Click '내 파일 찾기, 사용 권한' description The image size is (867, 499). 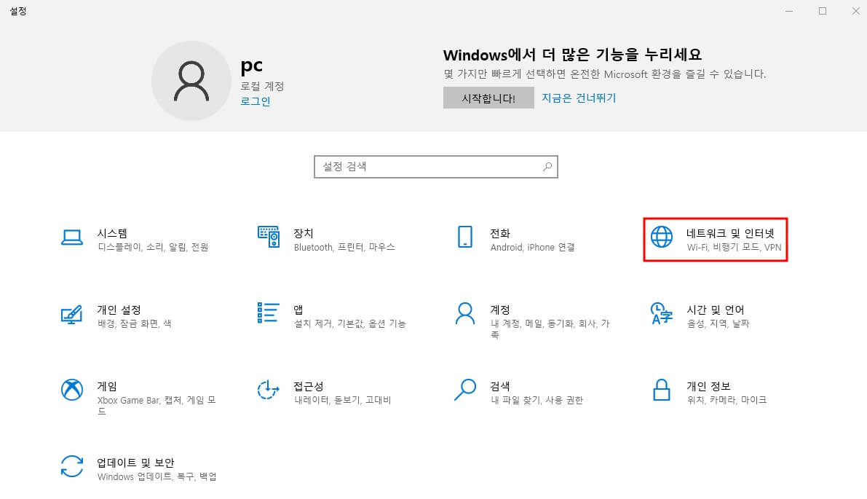tap(537, 400)
